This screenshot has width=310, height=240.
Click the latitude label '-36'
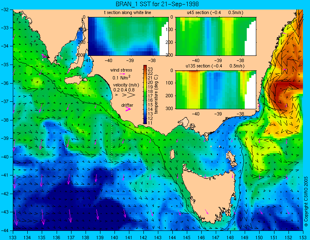click(x=5, y=83)
